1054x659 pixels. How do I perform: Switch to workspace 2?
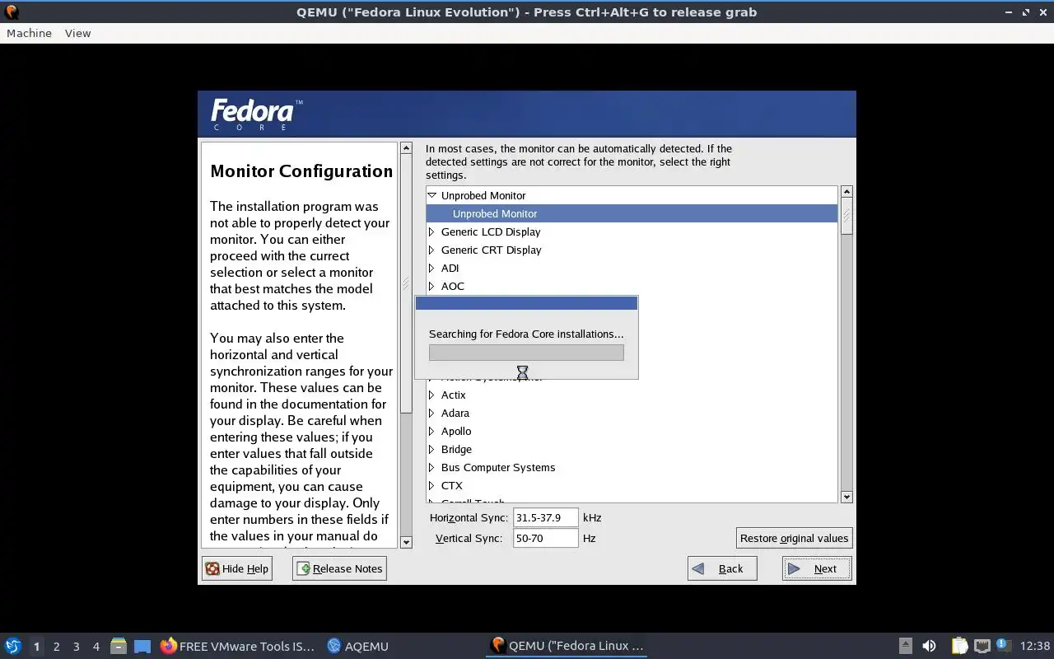point(56,647)
